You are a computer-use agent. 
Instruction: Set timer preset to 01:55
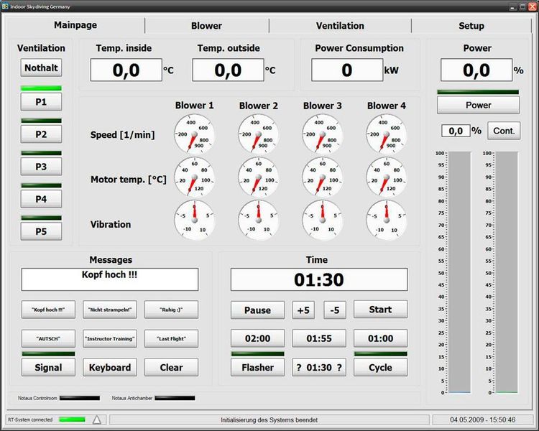[319, 338]
